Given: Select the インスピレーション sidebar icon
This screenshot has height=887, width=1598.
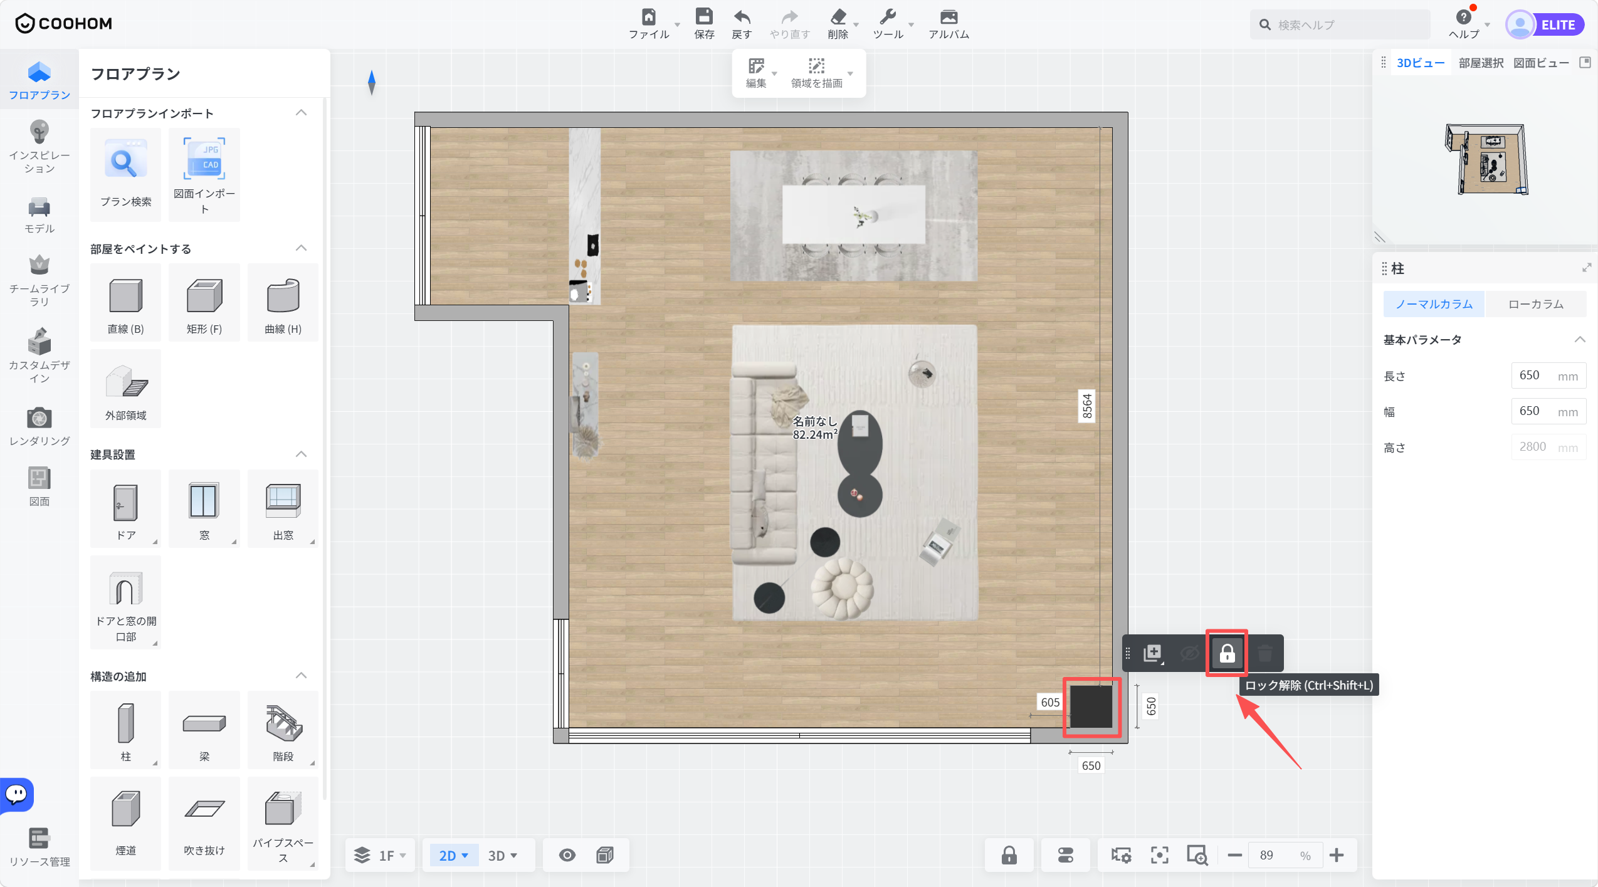Looking at the screenshot, I should tap(39, 132).
